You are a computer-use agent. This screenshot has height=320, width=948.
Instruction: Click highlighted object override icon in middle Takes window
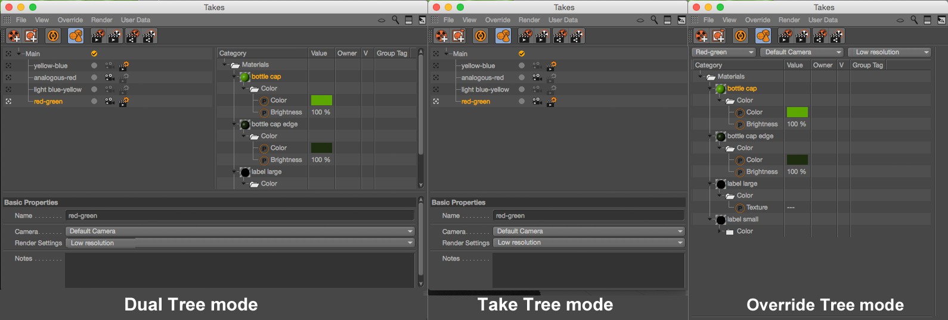tap(503, 36)
